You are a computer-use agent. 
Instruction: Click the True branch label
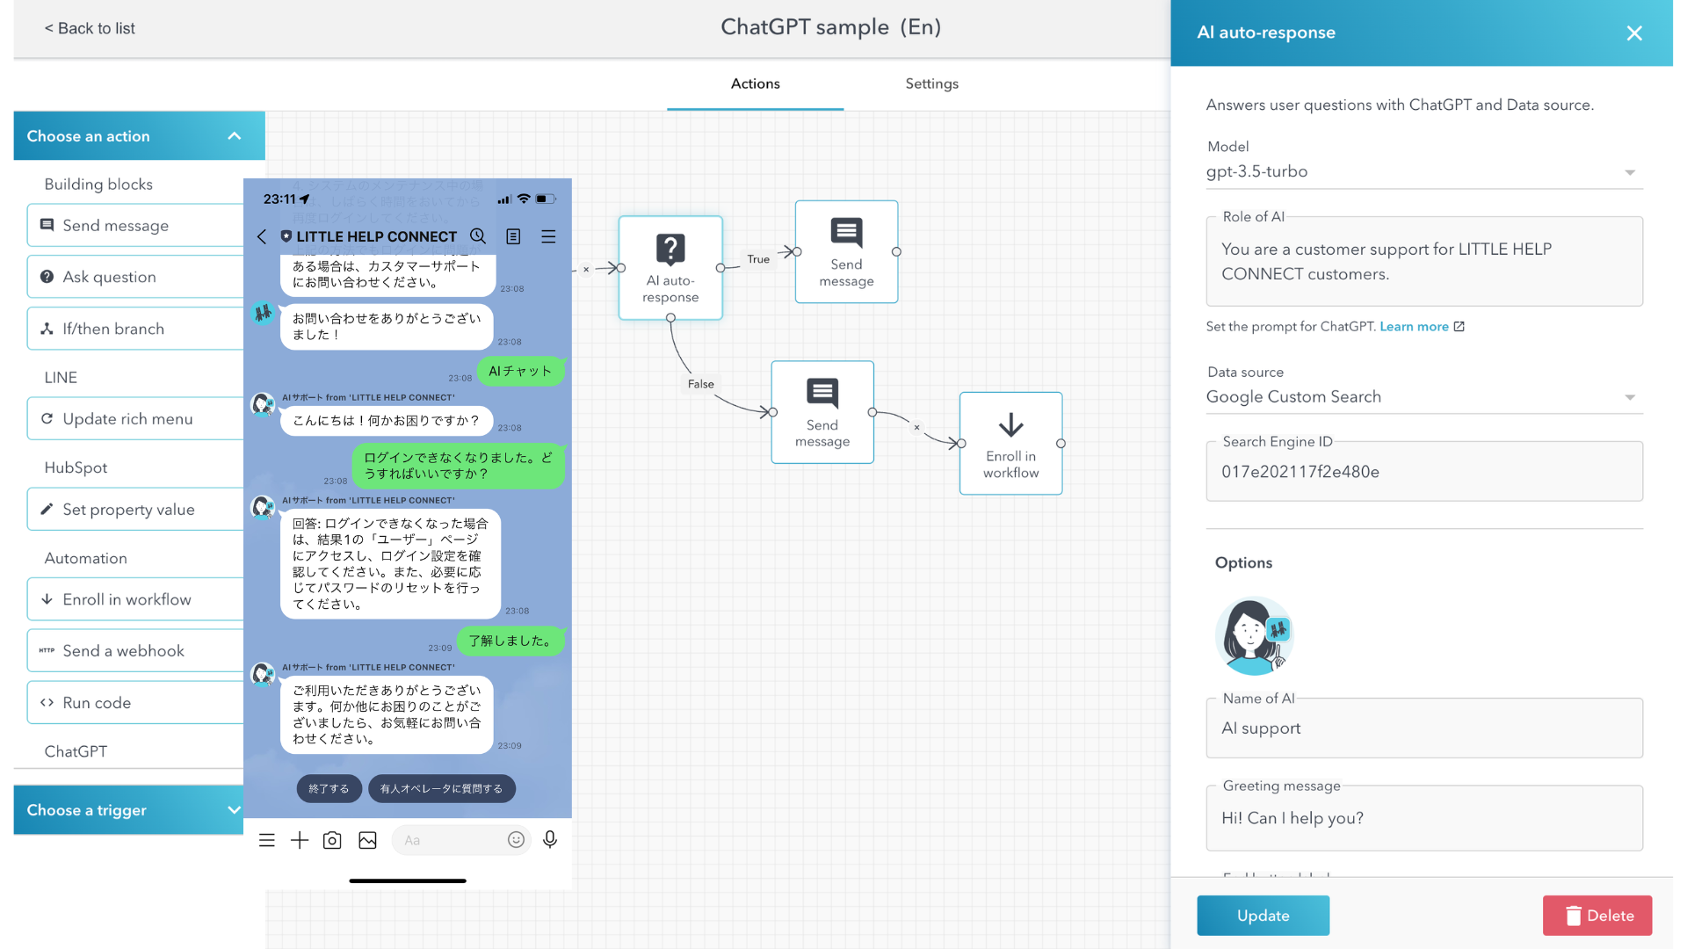click(758, 259)
